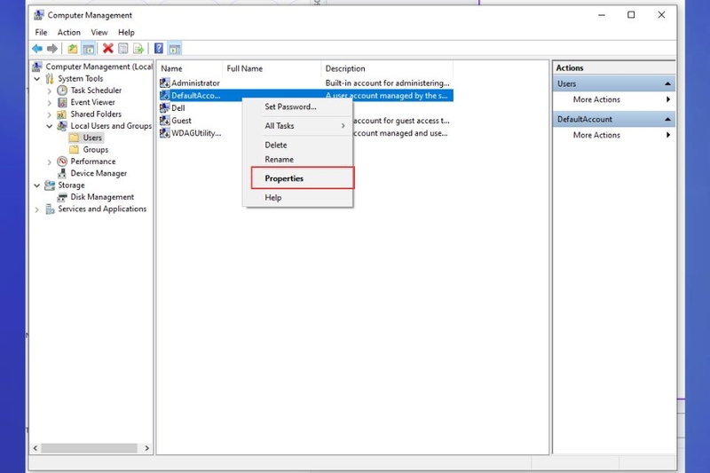Collapse the Users section in Actions pane
Screen dimensions: 710x473
[667, 83]
